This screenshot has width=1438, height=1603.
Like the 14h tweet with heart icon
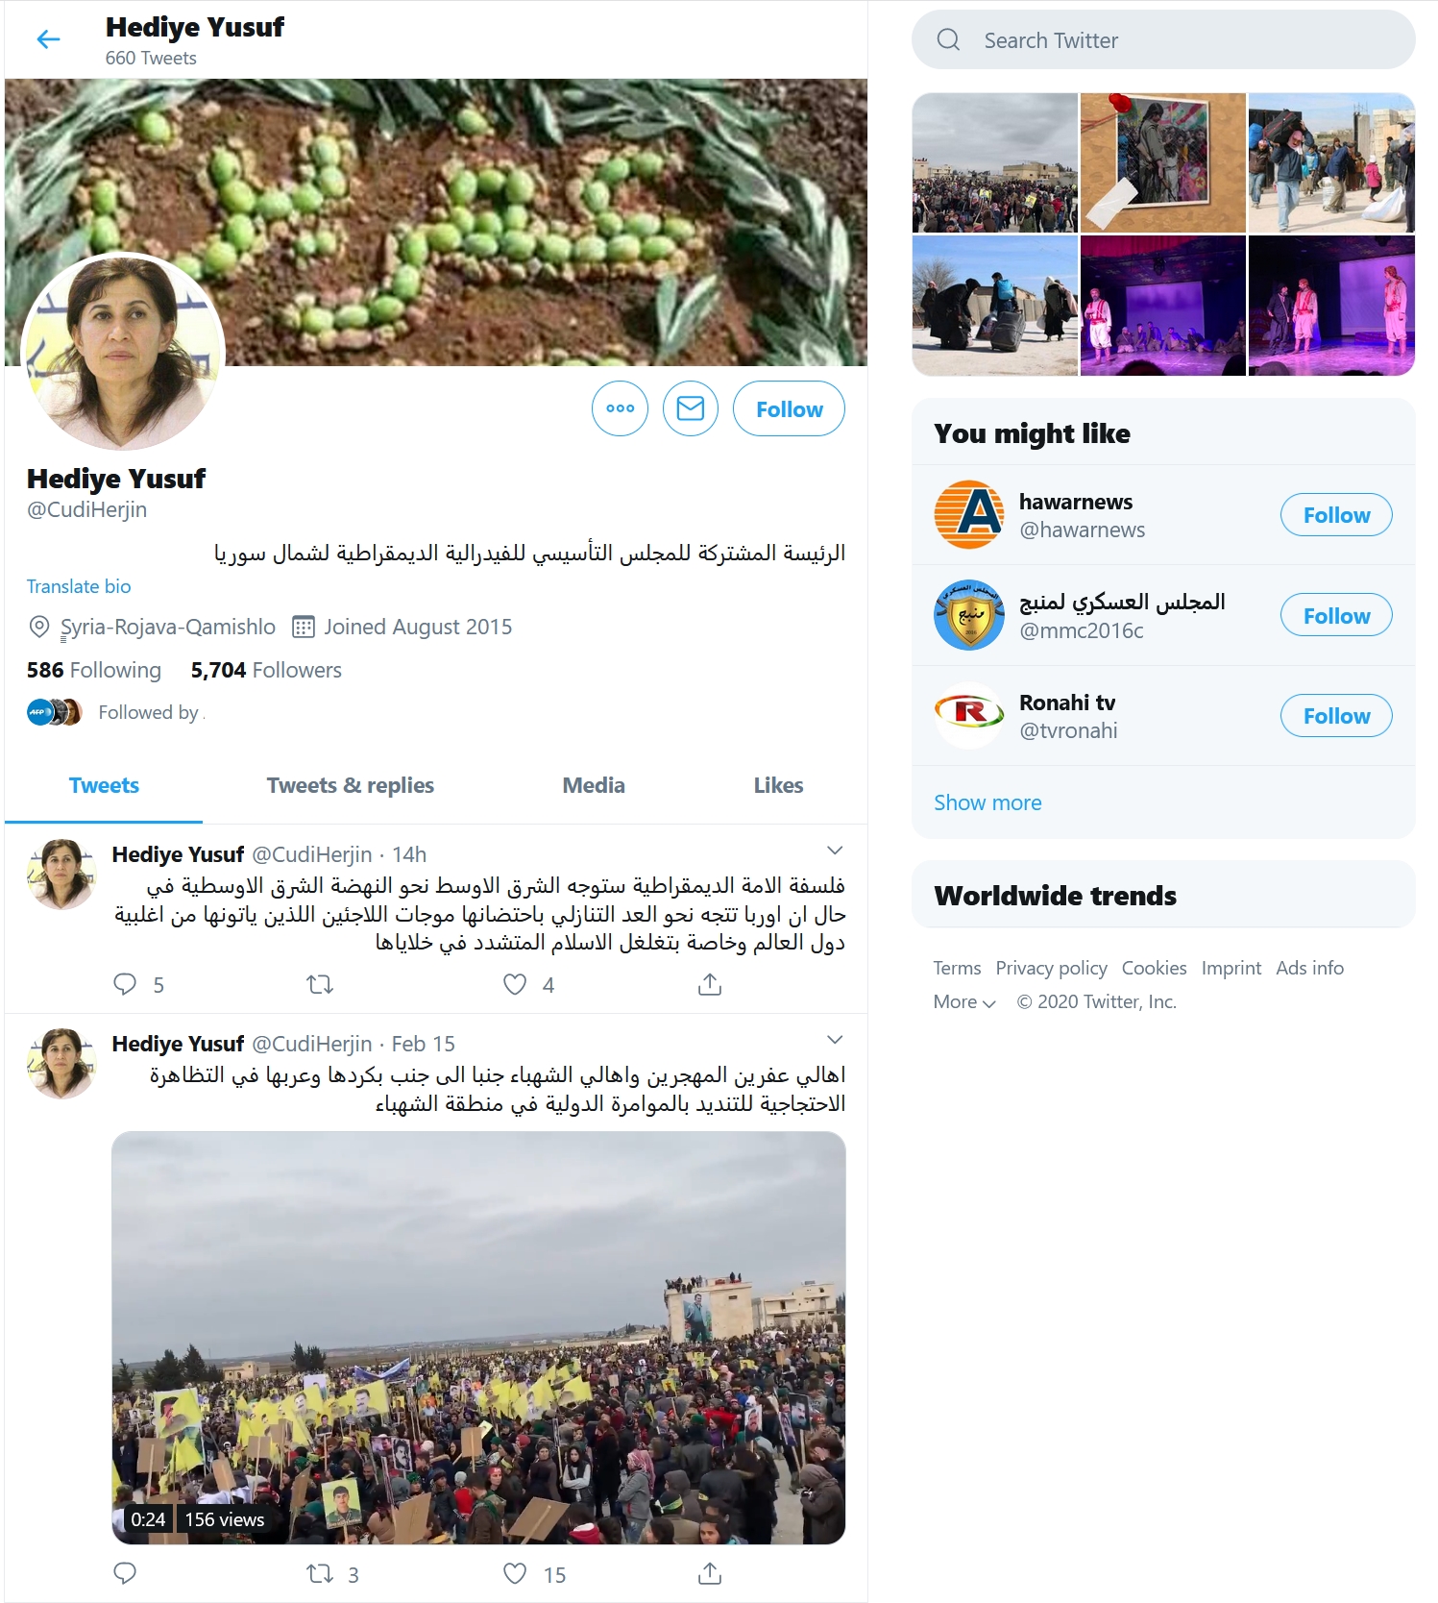tap(515, 984)
